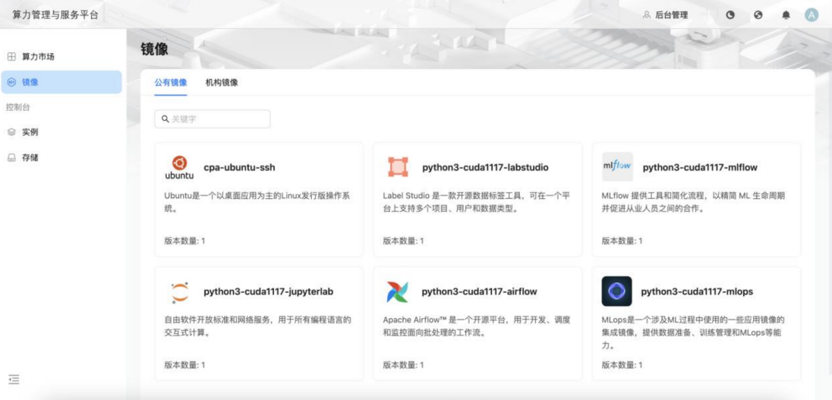Open 算力市场 in sidebar

coord(37,57)
